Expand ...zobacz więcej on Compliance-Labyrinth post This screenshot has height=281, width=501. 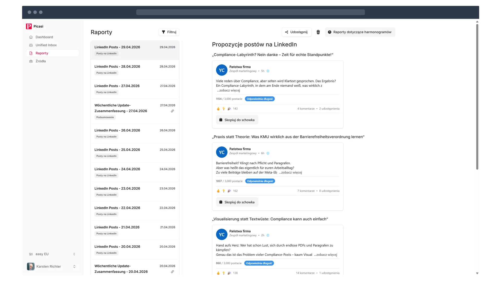tap(228, 90)
